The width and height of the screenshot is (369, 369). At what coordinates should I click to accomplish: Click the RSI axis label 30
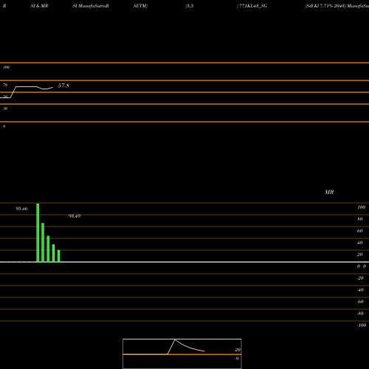pos(5,108)
